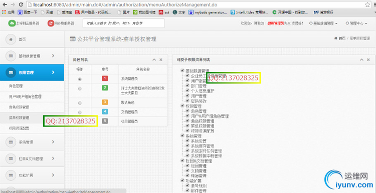Click the 基础数据管理 sidebar icon
Screen dimensions: 376x193
[11, 55]
